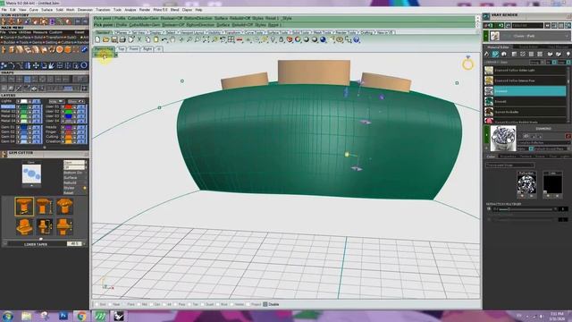
Task: Click the blue move-arrows tool icon
Action: 36,65
